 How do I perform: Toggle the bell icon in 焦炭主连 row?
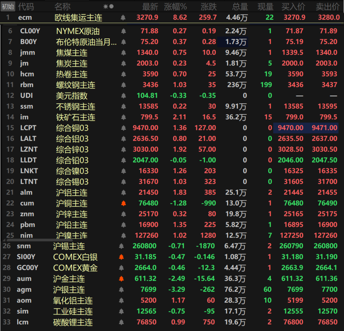click(123, 63)
